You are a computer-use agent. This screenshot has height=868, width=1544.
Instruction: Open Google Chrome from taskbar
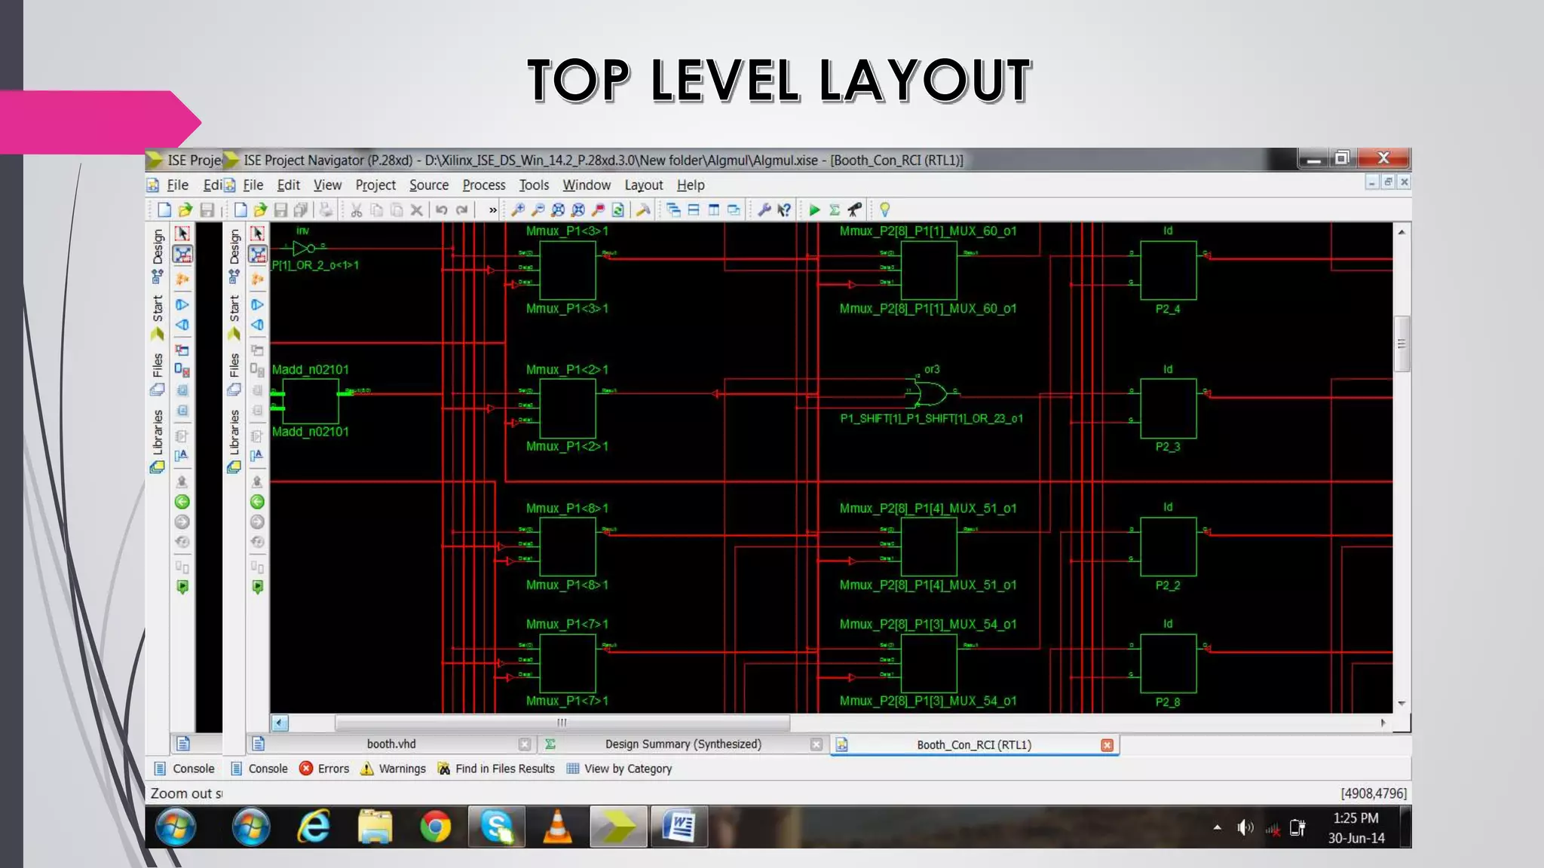click(435, 827)
